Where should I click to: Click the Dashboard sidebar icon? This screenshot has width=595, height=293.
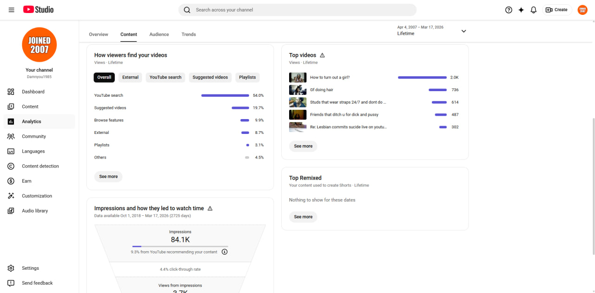tap(11, 92)
